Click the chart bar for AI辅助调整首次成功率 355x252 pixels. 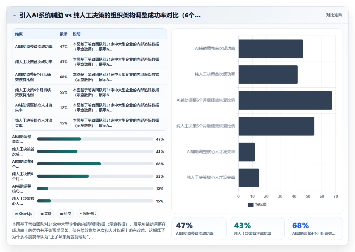pos(271,49)
